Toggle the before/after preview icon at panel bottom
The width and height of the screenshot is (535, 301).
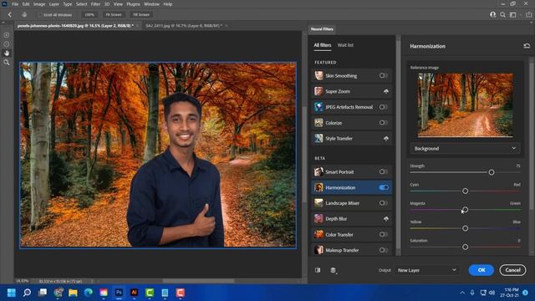pos(318,270)
